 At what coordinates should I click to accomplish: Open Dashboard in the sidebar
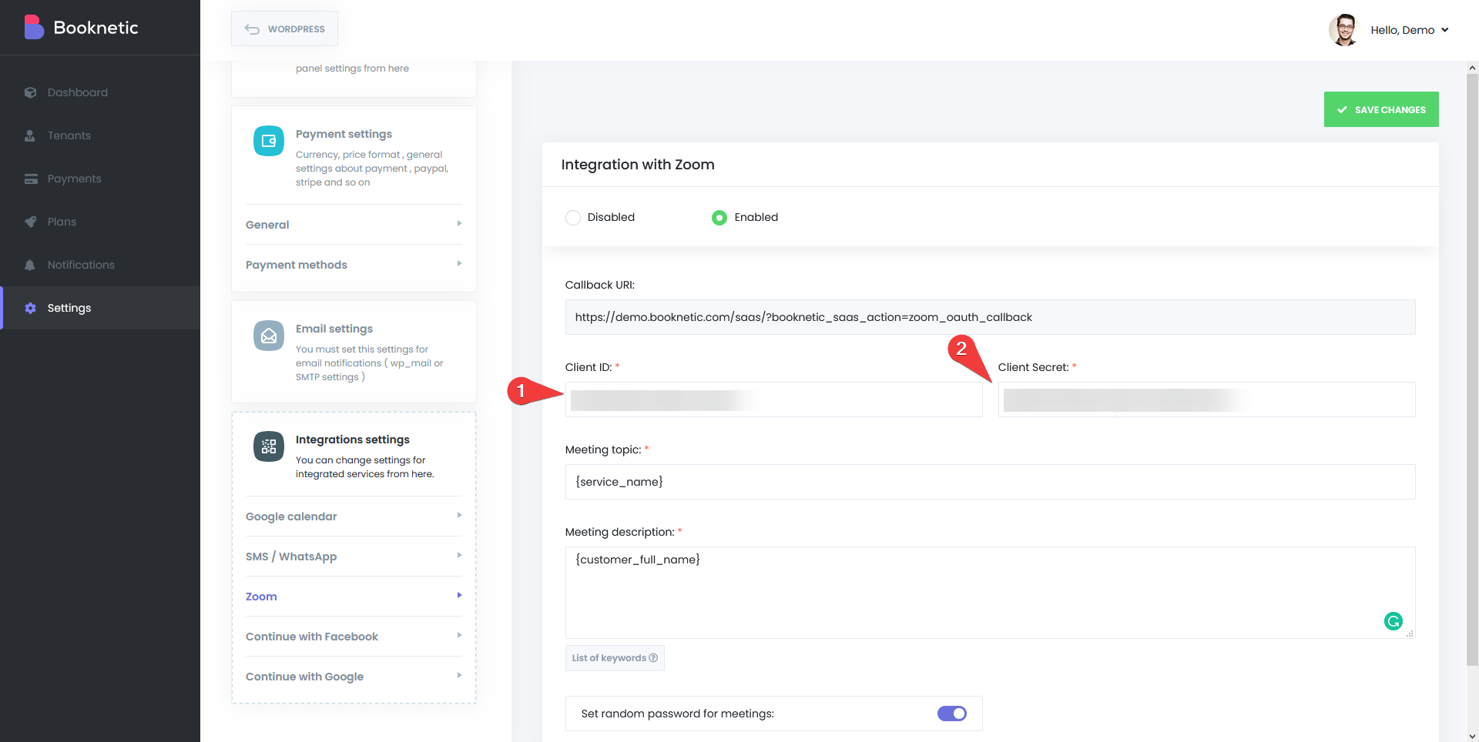point(100,92)
